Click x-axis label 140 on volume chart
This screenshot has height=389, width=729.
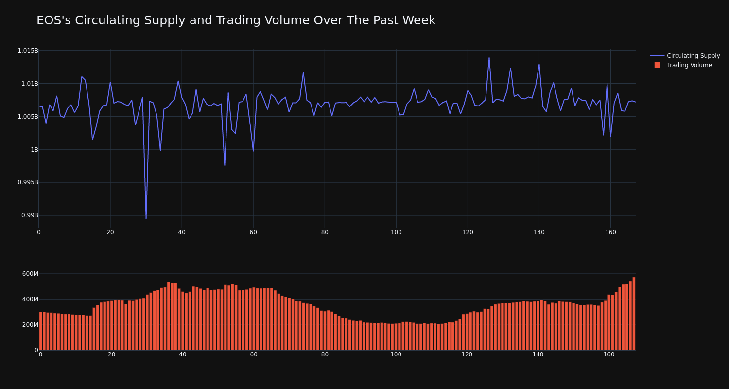538,354
